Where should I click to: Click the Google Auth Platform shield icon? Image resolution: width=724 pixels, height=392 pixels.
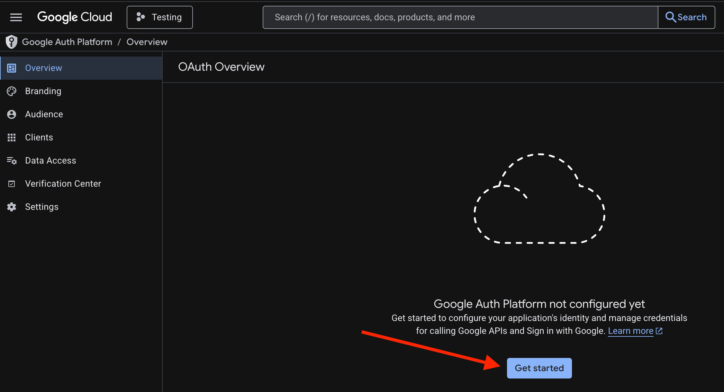(12, 42)
